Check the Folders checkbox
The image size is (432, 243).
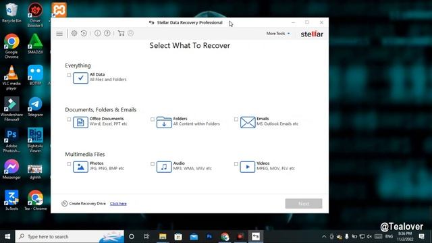click(x=153, y=119)
